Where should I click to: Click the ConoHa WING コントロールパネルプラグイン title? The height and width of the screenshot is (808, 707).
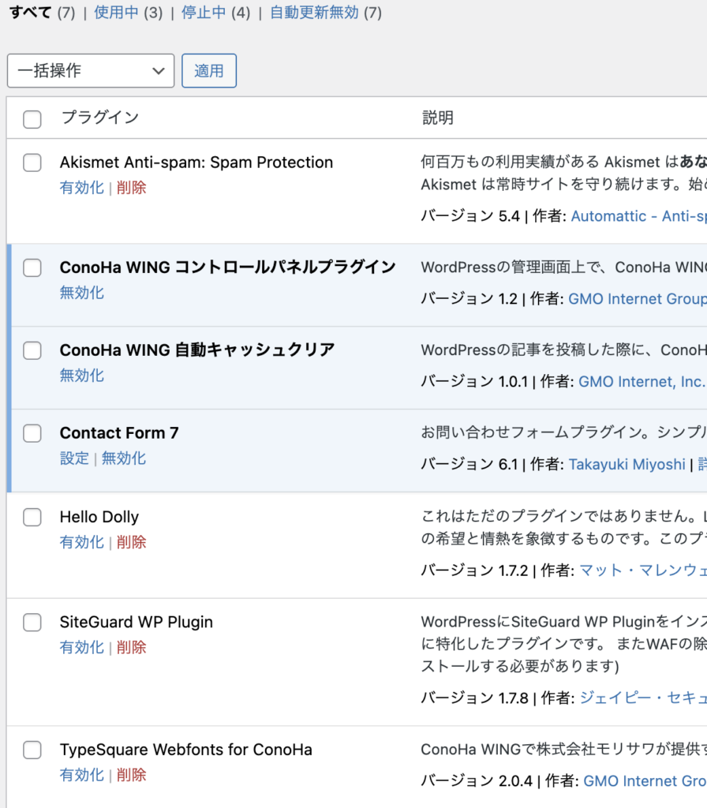pyautogui.click(x=228, y=267)
